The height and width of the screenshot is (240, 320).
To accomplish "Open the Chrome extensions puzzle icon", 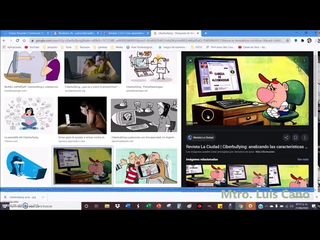I will 302,40.
